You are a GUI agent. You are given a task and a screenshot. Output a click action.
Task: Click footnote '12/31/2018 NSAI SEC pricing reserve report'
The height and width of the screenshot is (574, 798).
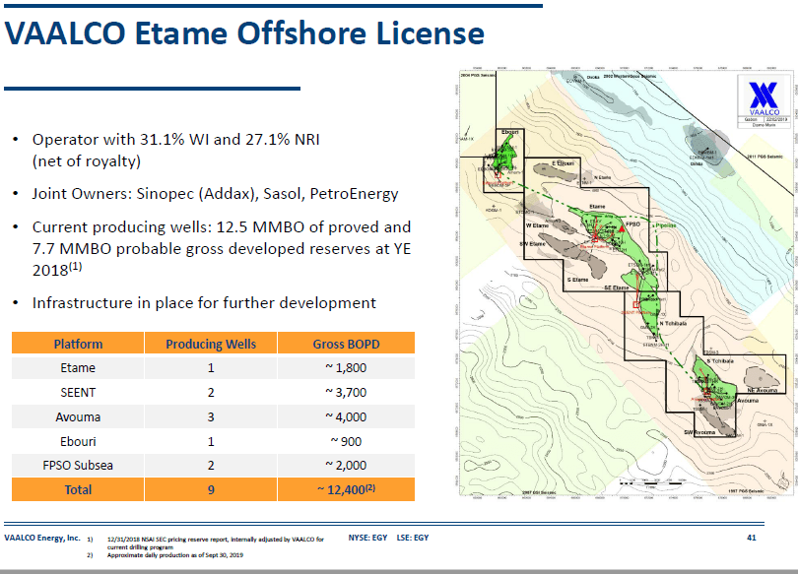[x=216, y=543]
